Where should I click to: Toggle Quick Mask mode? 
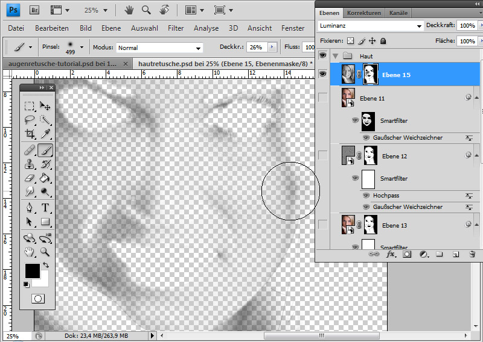click(38, 299)
